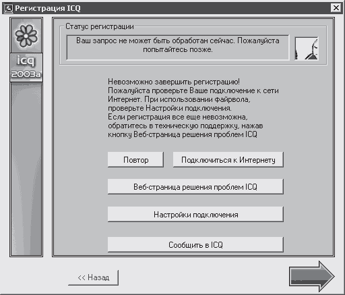
Task: Click the large forward arrow
Action: pos(312,276)
